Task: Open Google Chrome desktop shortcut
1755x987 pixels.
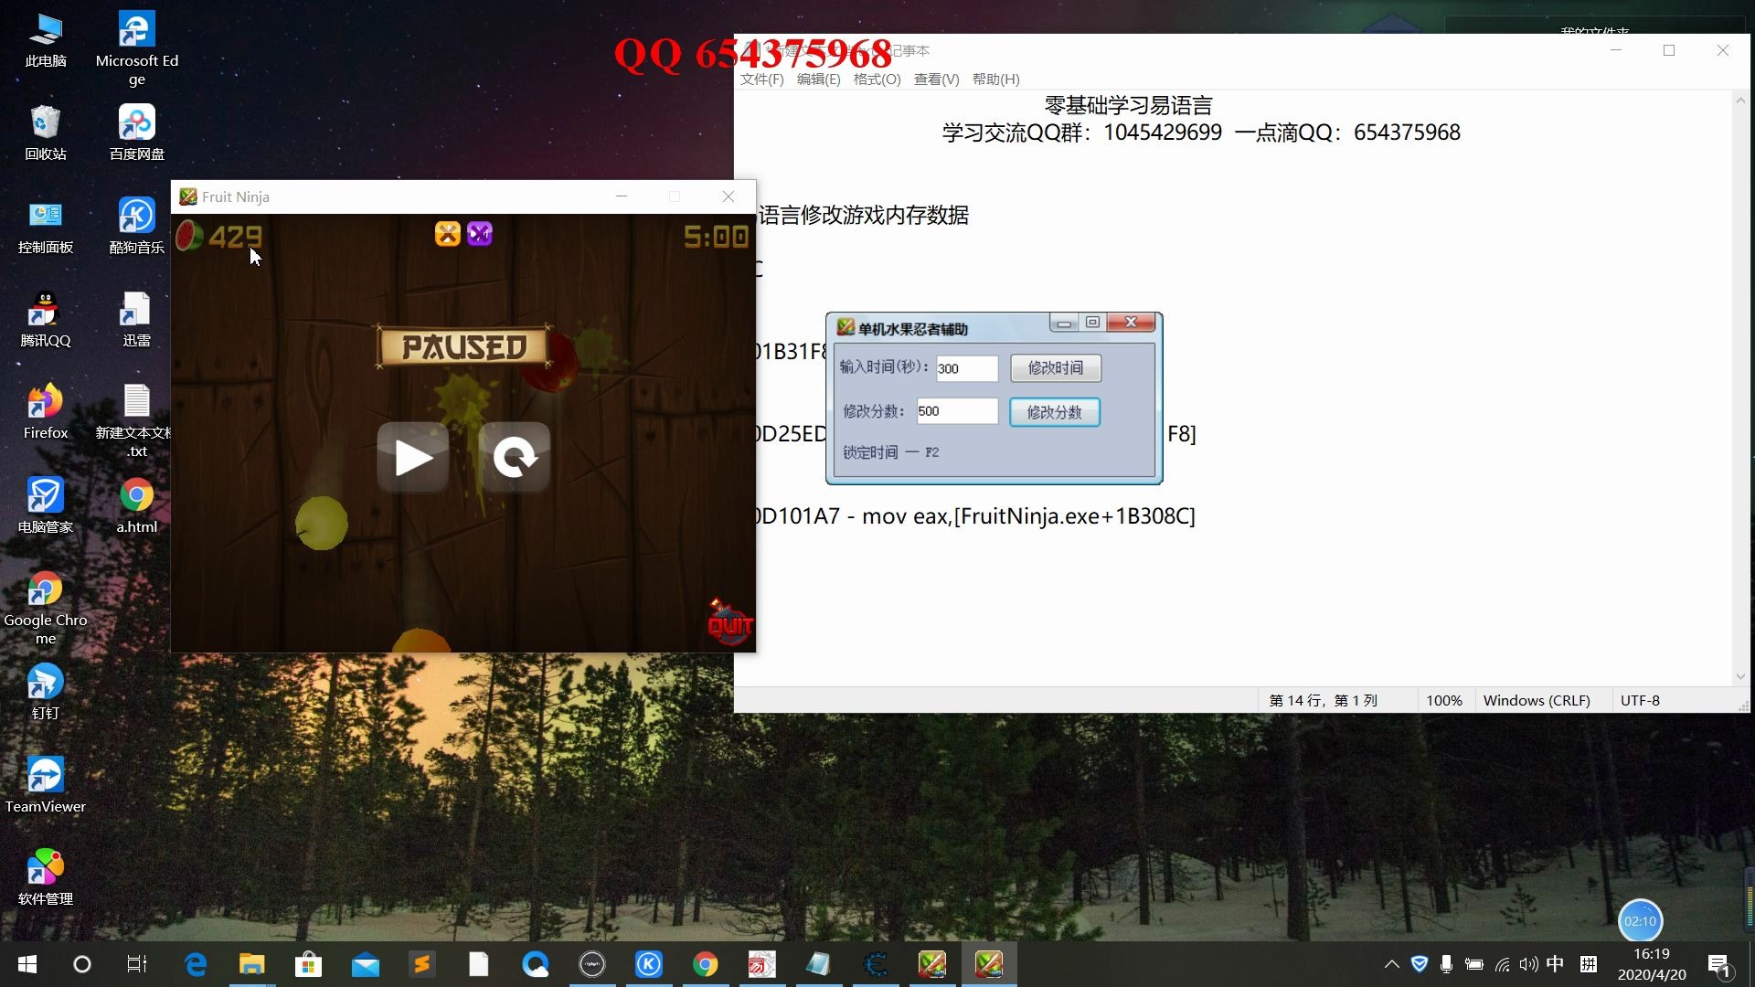Action: point(45,608)
